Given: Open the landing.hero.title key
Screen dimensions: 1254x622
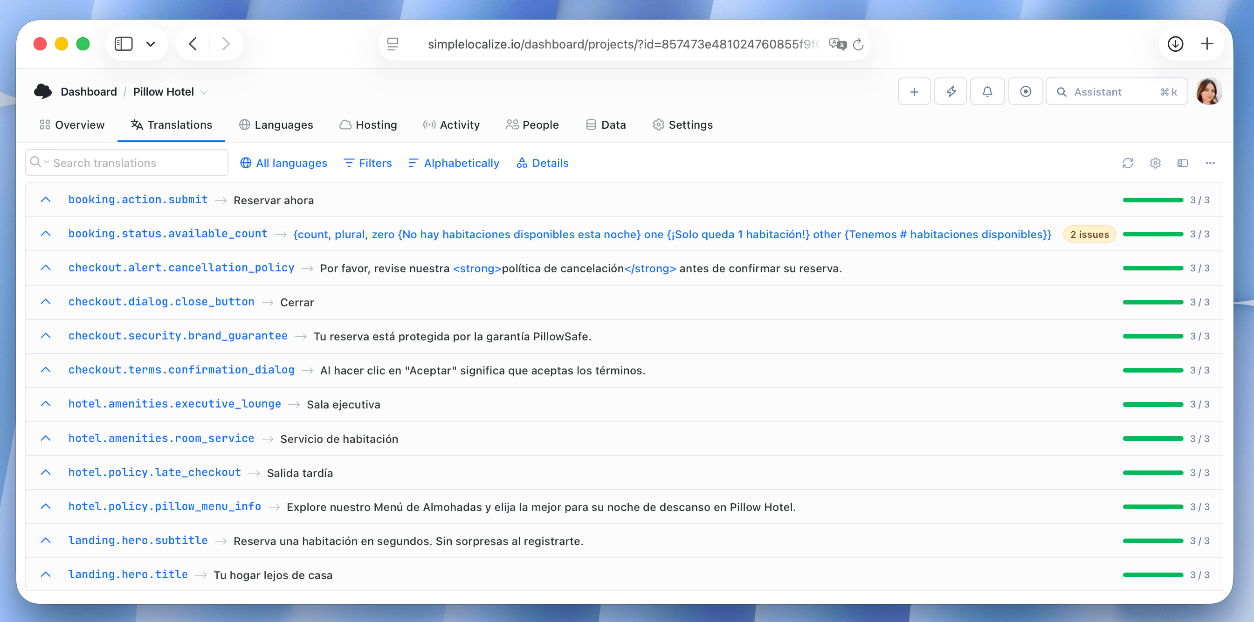Looking at the screenshot, I should point(128,575).
